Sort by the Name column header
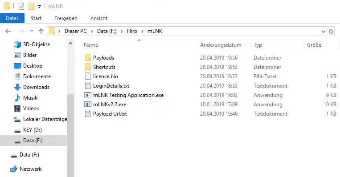The height and width of the screenshot is (177, 340). coord(91,45)
